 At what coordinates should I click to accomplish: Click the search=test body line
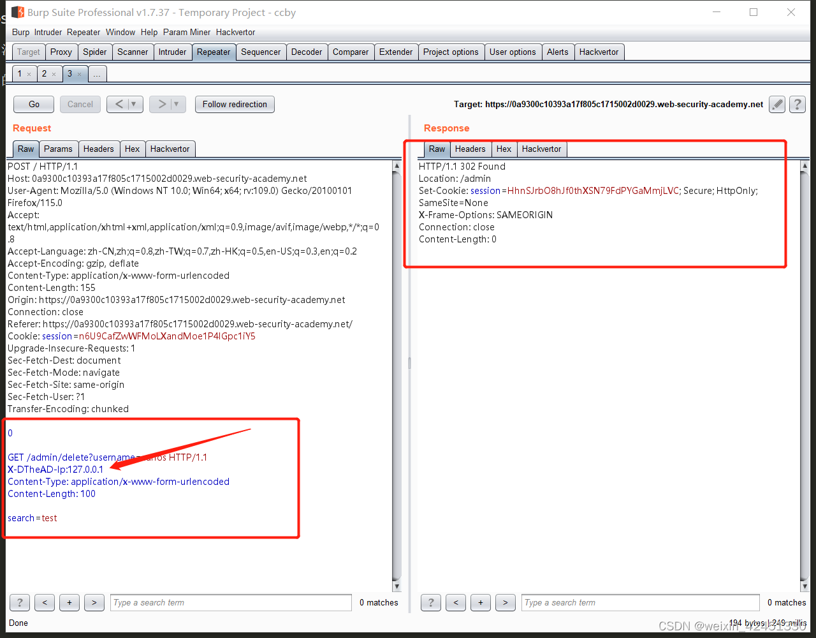[x=33, y=518]
